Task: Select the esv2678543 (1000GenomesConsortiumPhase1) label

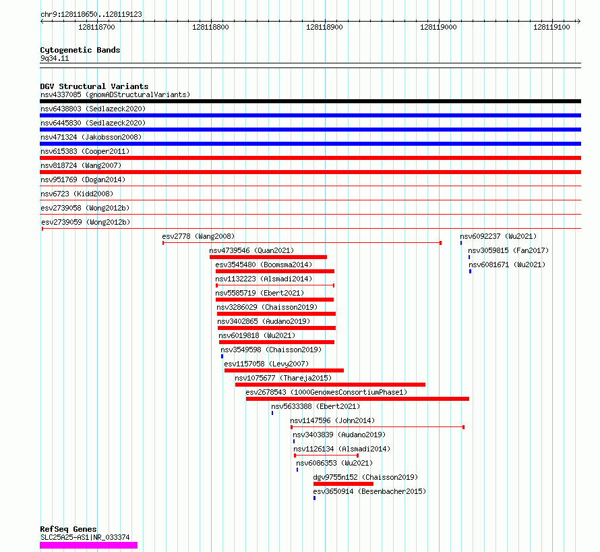Action: (326, 392)
